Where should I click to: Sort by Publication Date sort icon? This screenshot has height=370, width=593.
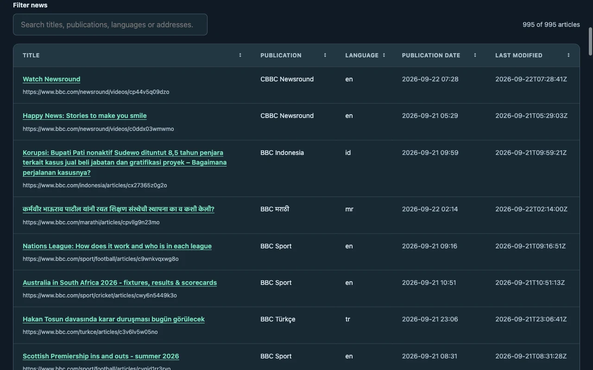475,55
